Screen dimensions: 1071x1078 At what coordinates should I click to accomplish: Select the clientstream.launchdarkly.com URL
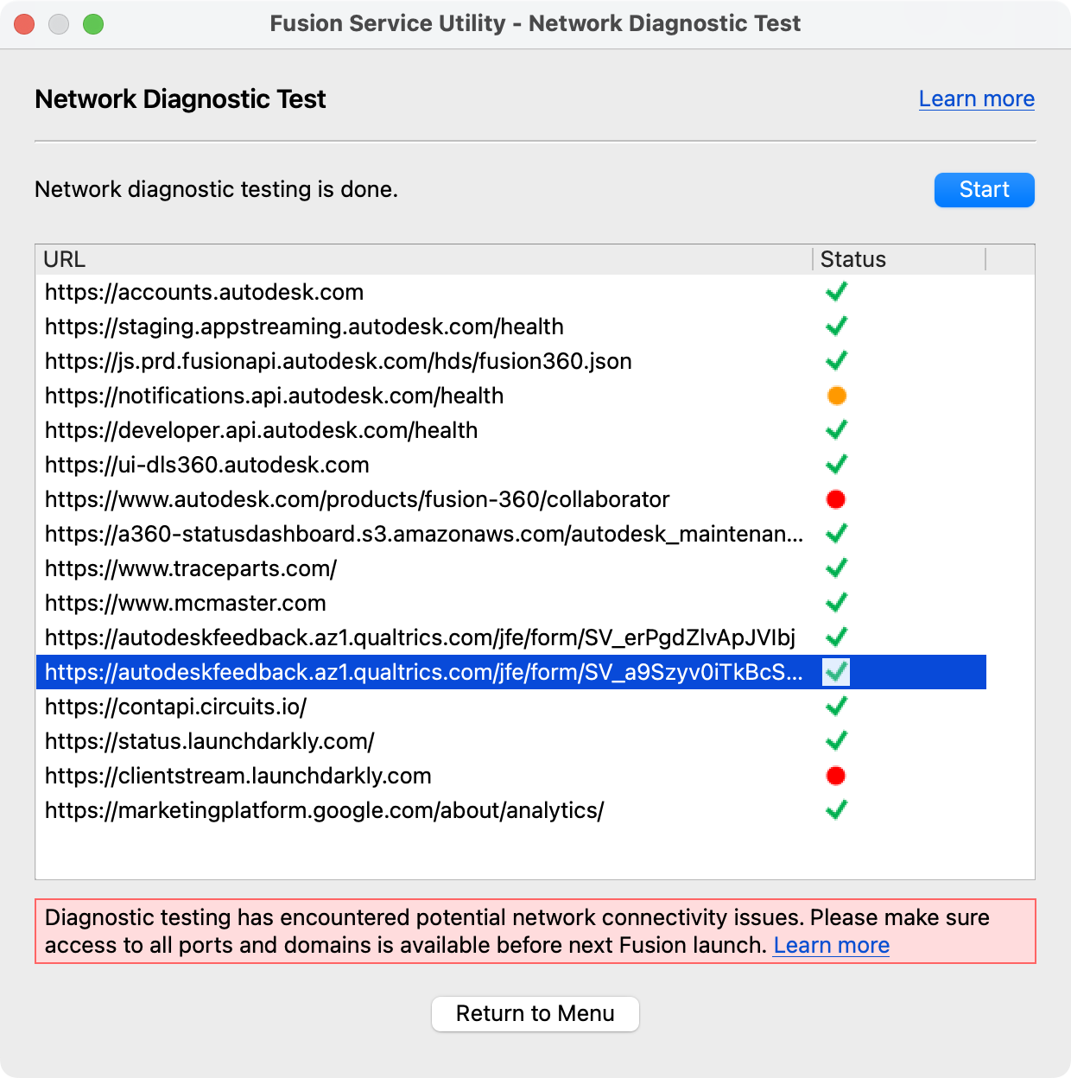[x=238, y=777]
